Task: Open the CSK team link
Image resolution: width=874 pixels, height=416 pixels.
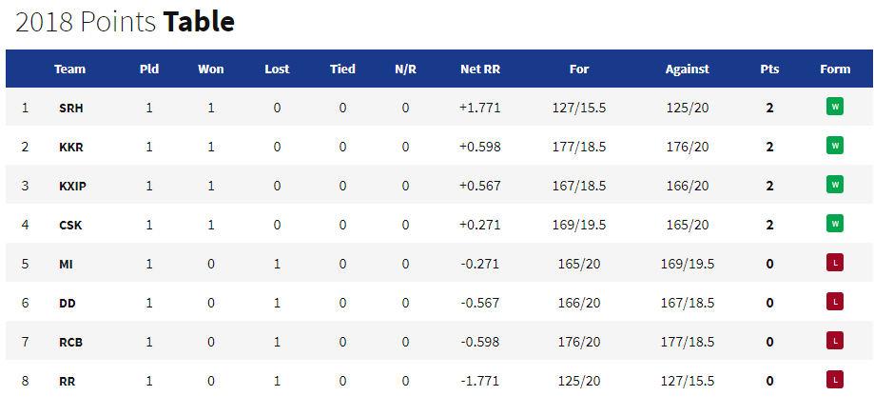Action: pos(70,226)
